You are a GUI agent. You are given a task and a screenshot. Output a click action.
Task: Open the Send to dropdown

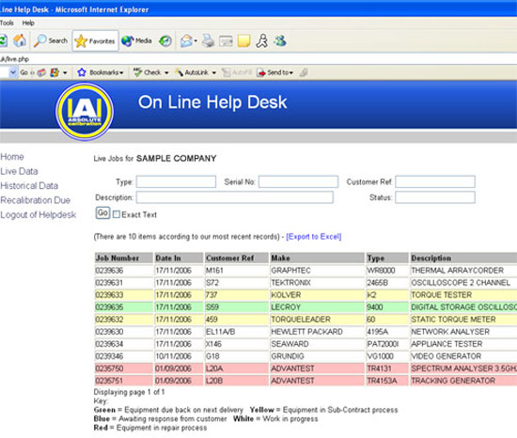pyautogui.click(x=275, y=72)
